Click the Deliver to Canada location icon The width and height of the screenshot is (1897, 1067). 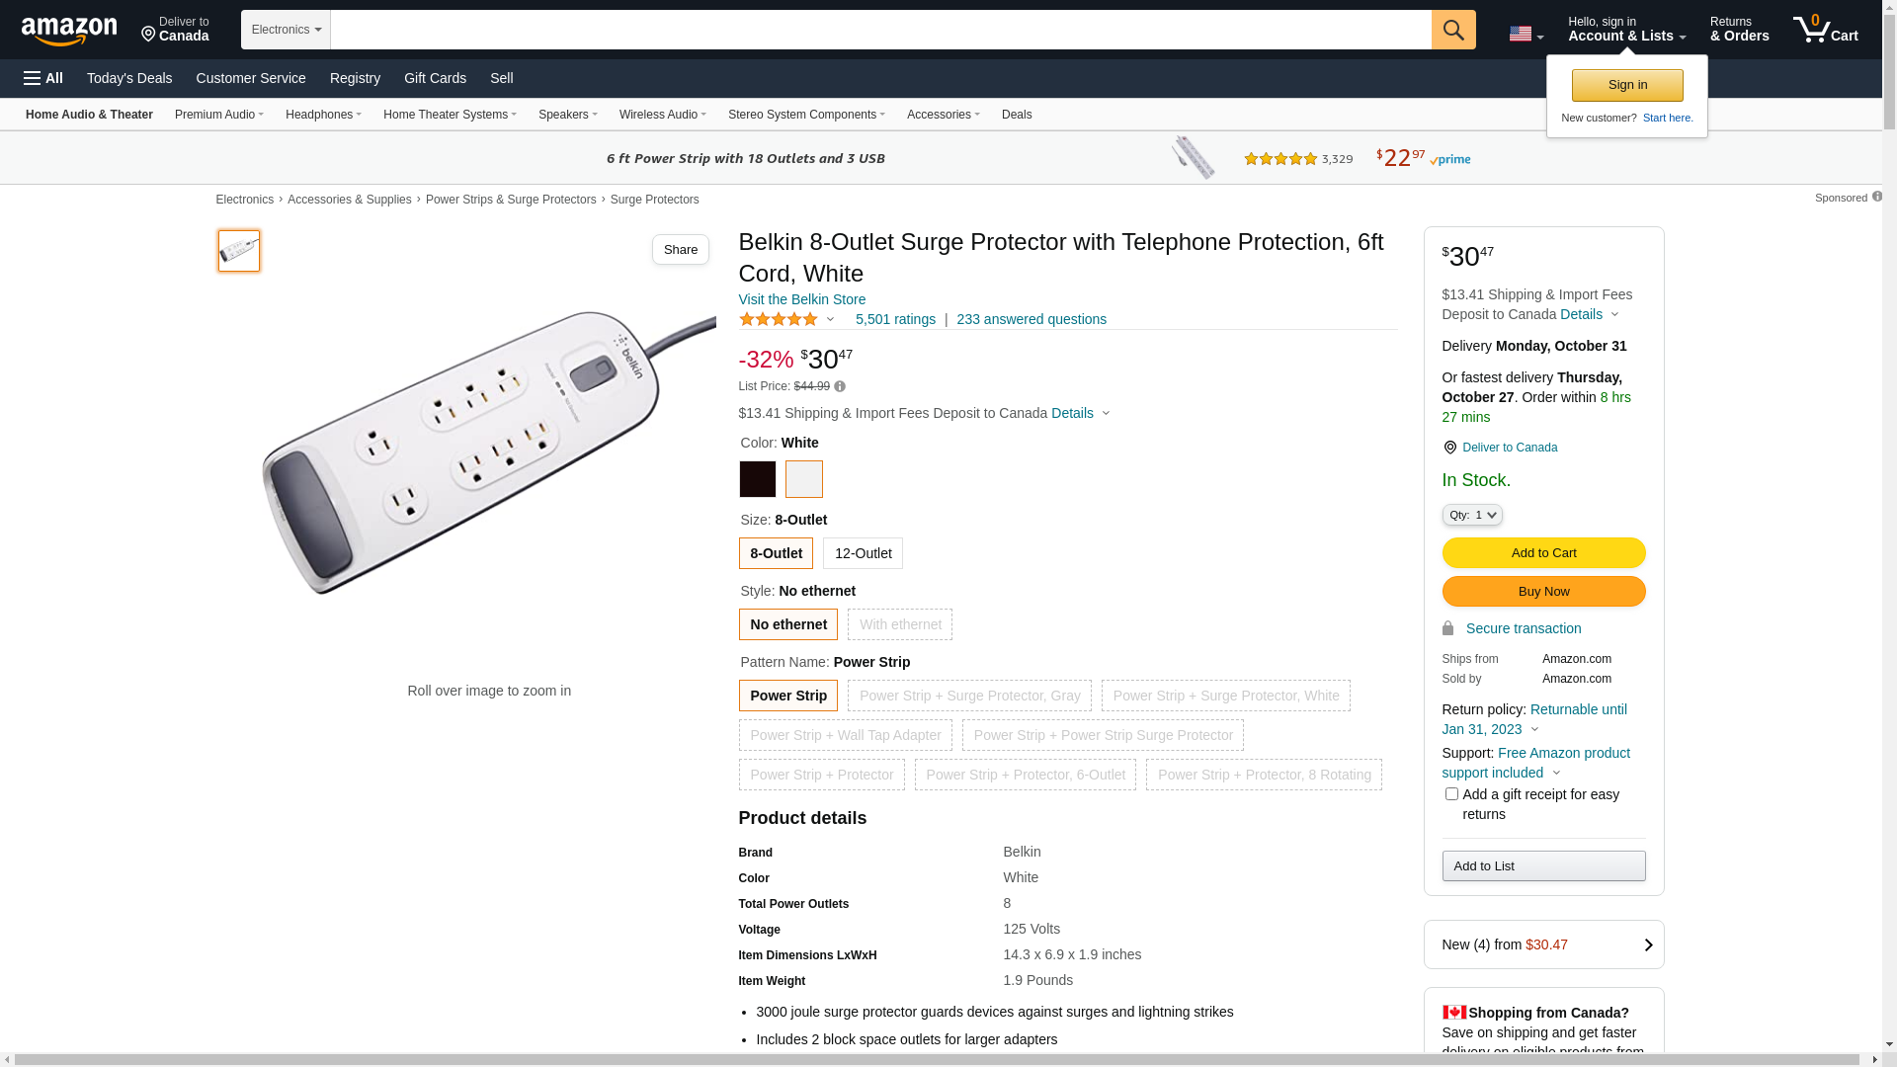tap(1449, 449)
